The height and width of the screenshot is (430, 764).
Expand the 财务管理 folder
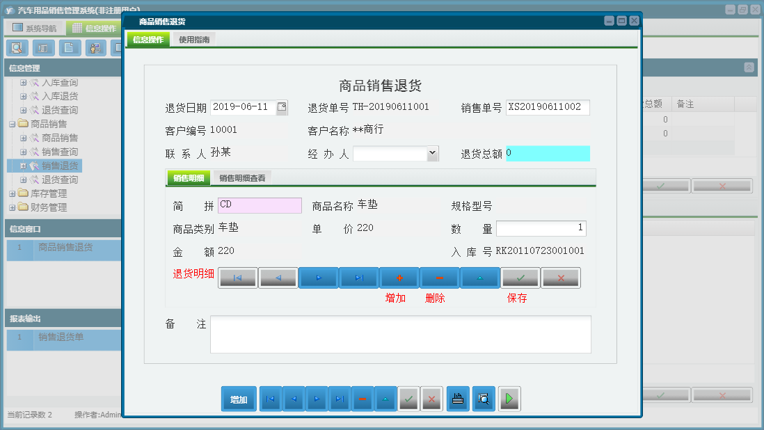click(x=13, y=207)
